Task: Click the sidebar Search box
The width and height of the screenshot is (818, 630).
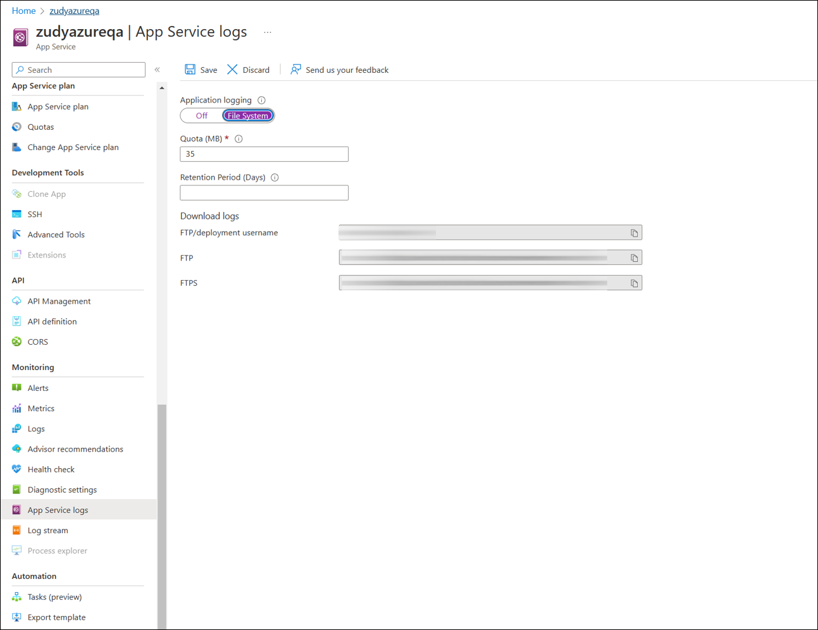Action: tap(78, 70)
